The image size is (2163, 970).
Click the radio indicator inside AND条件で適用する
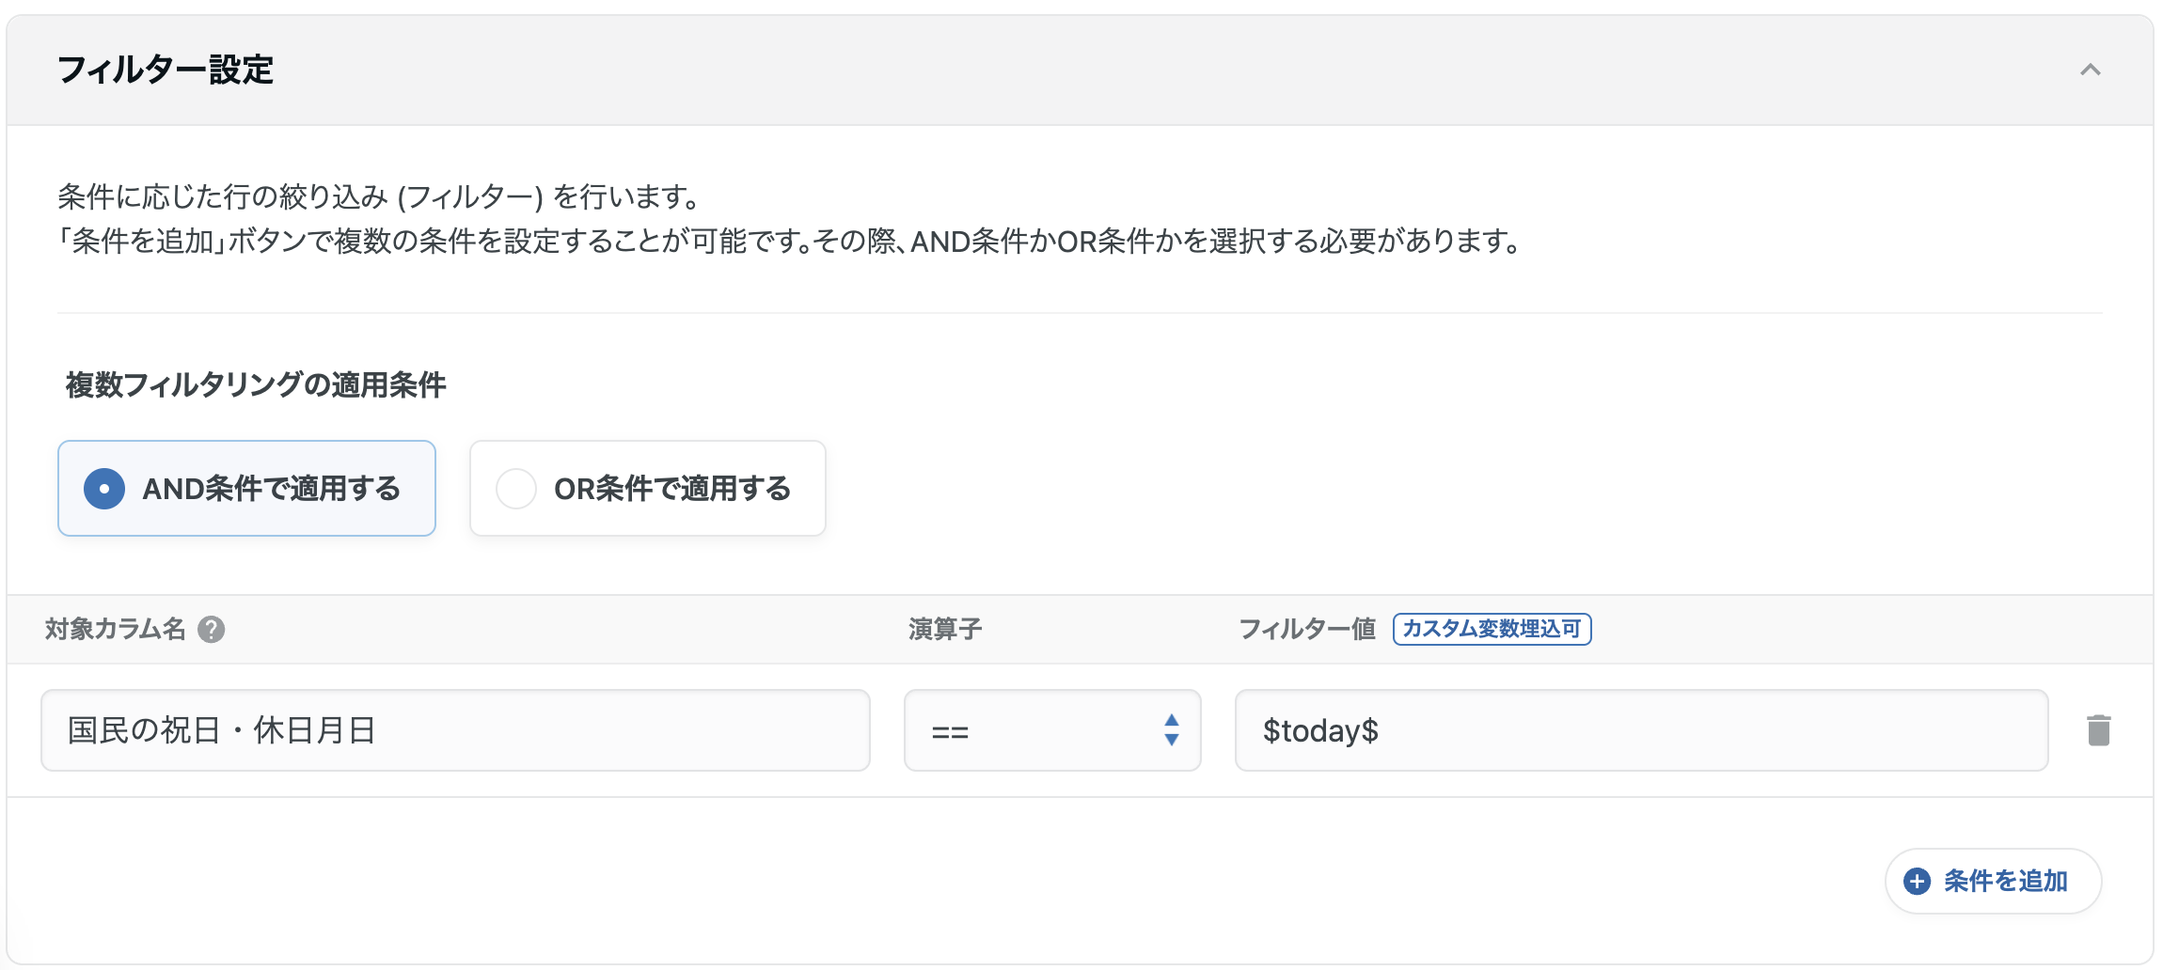103,489
